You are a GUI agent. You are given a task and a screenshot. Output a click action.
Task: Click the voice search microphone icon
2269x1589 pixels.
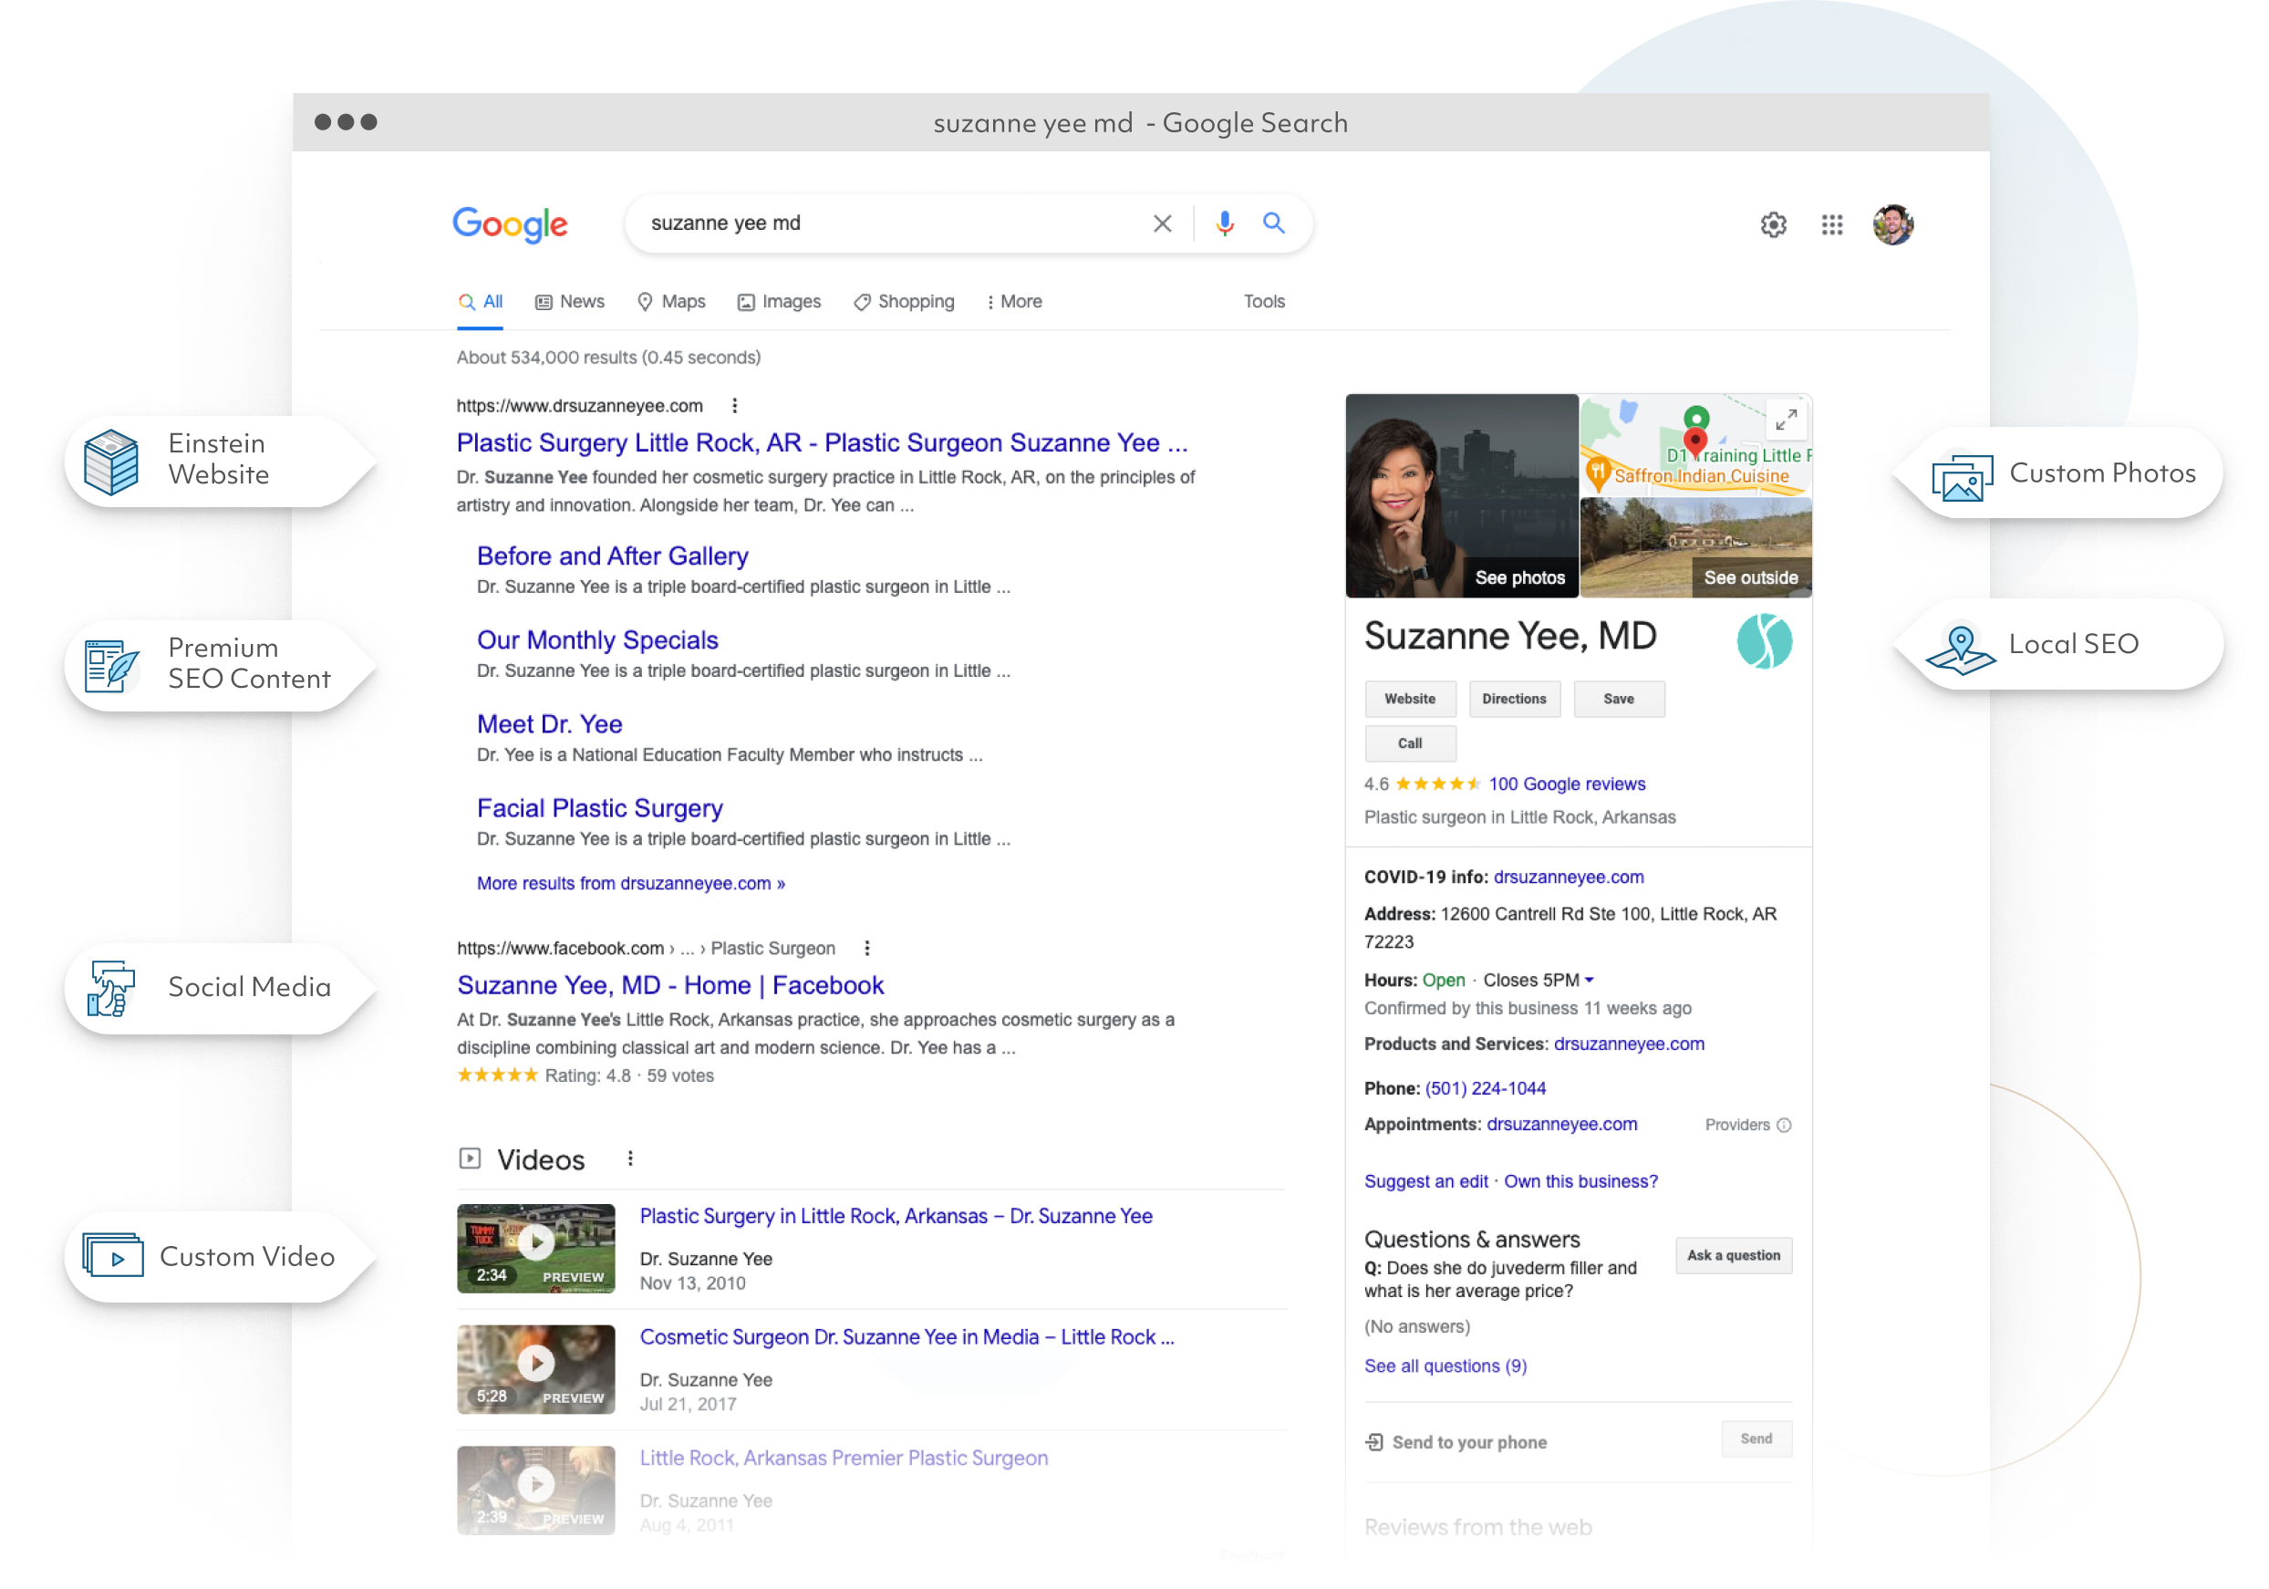click(x=1225, y=223)
